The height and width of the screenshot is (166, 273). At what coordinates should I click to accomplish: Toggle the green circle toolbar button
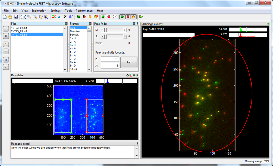tap(123, 16)
